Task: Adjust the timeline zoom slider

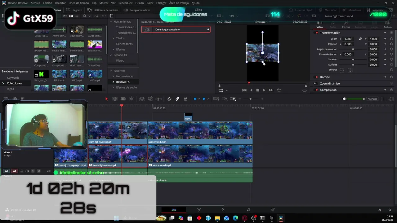Action: pyautogui.click(x=250, y=99)
